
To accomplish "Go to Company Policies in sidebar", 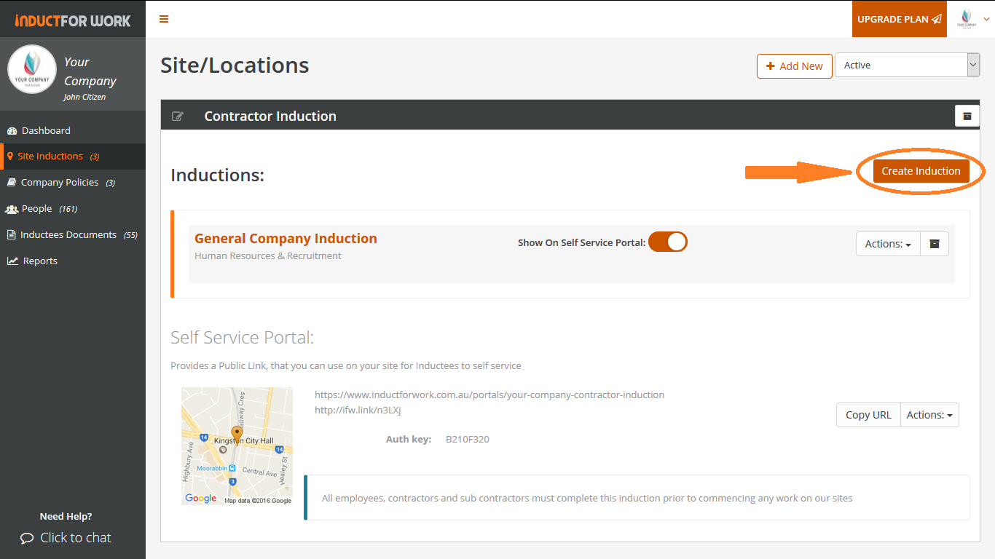I will point(60,183).
